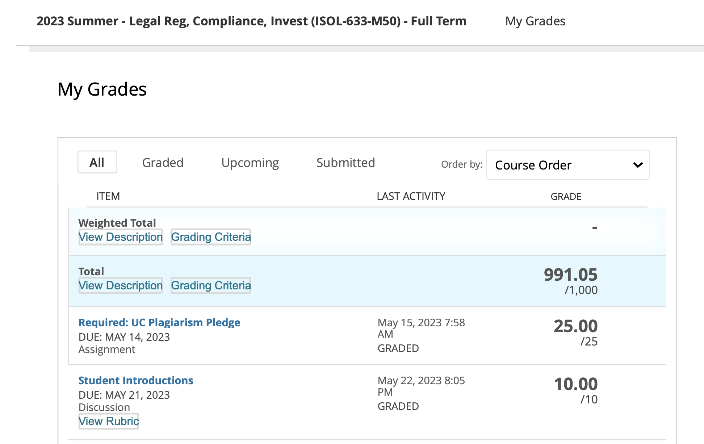Open the Course Order dropdown
Image resolution: width=704 pixels, height=444 pixels.
click(x=568, y=165)
